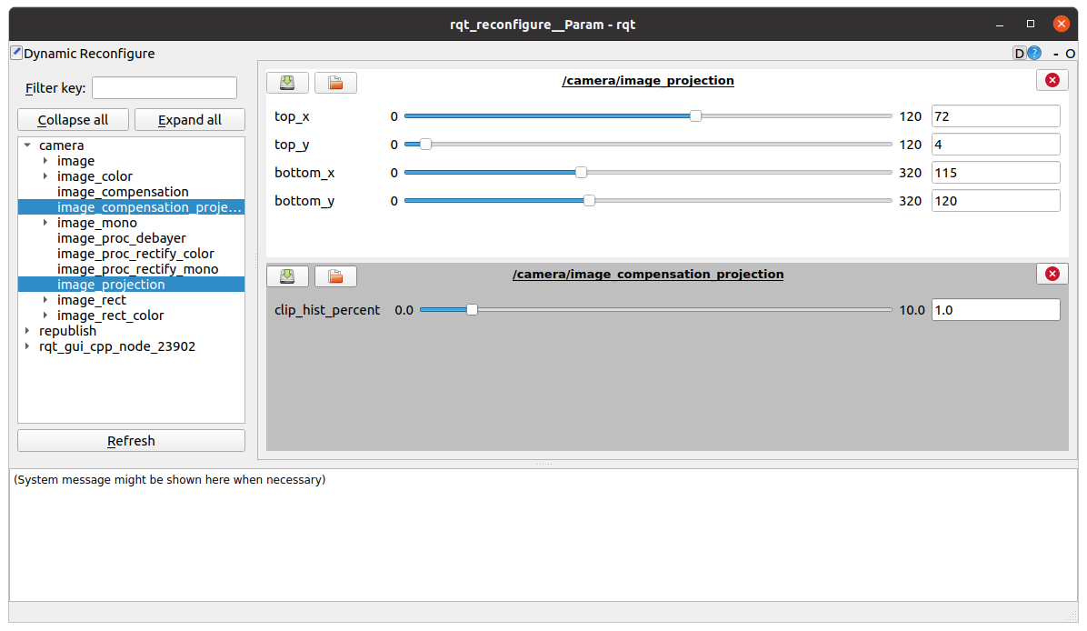Screen dimensions: 1087x631
Task: Click the Dynamic Reconfigure plugin icon
Action: point(16,53)
